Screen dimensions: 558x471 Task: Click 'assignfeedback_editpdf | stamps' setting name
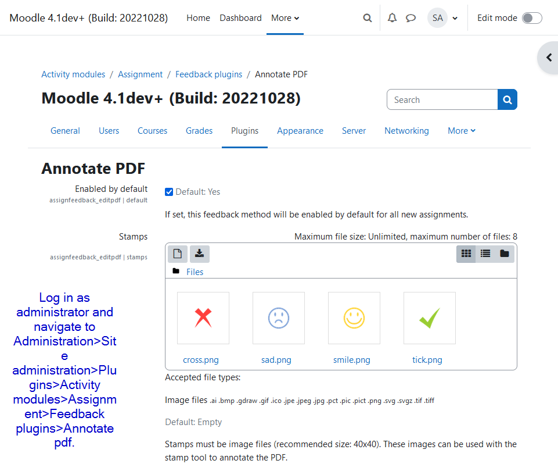pyautogui.click(x=99, y=257)
